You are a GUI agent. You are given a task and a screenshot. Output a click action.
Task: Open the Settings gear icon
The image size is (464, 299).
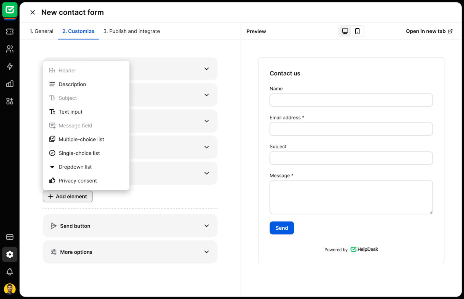tap(10, 254)
